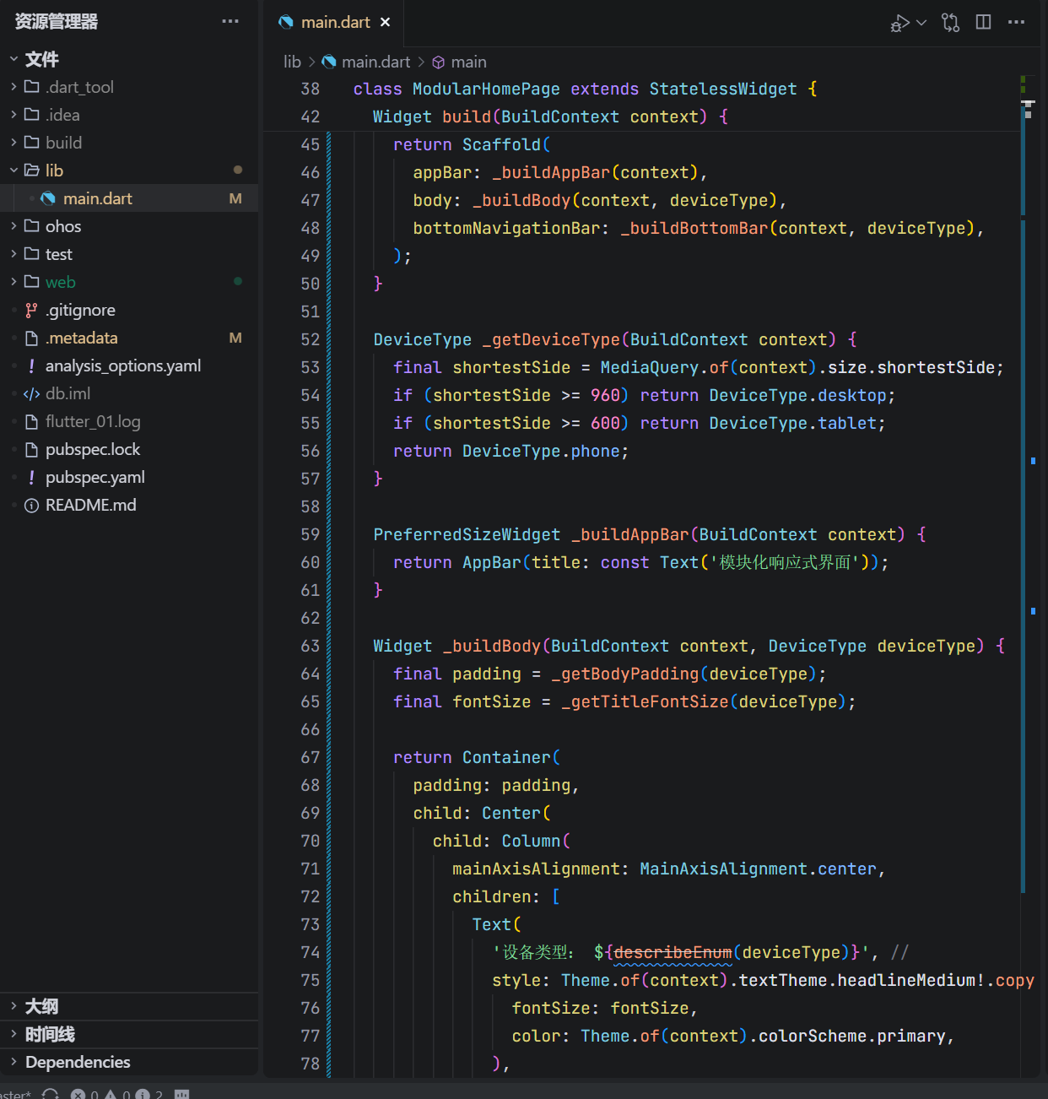Open the editor's more actions ellipsis menu
The width and height of the screenshot is (1048, 1099).
click(1016, 22)
